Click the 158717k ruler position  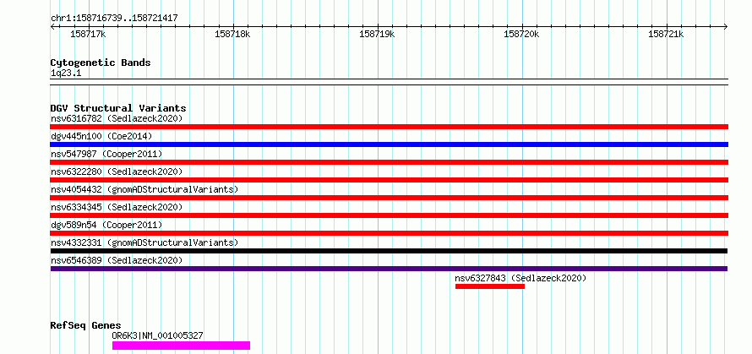pos(88,34)
